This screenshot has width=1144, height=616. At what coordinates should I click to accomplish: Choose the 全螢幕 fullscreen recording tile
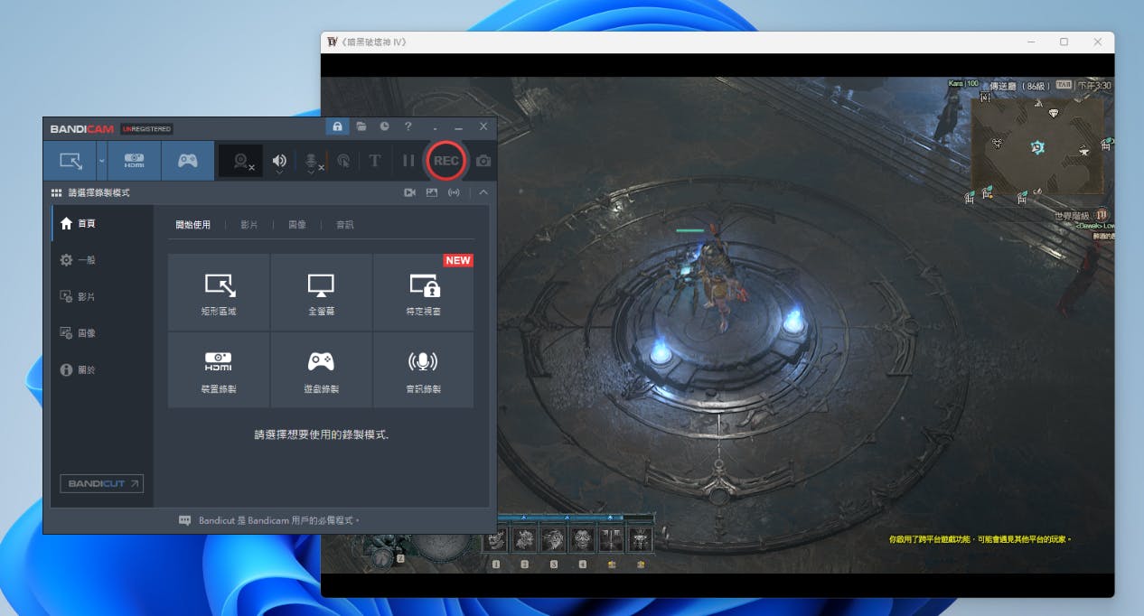point(321,292)
